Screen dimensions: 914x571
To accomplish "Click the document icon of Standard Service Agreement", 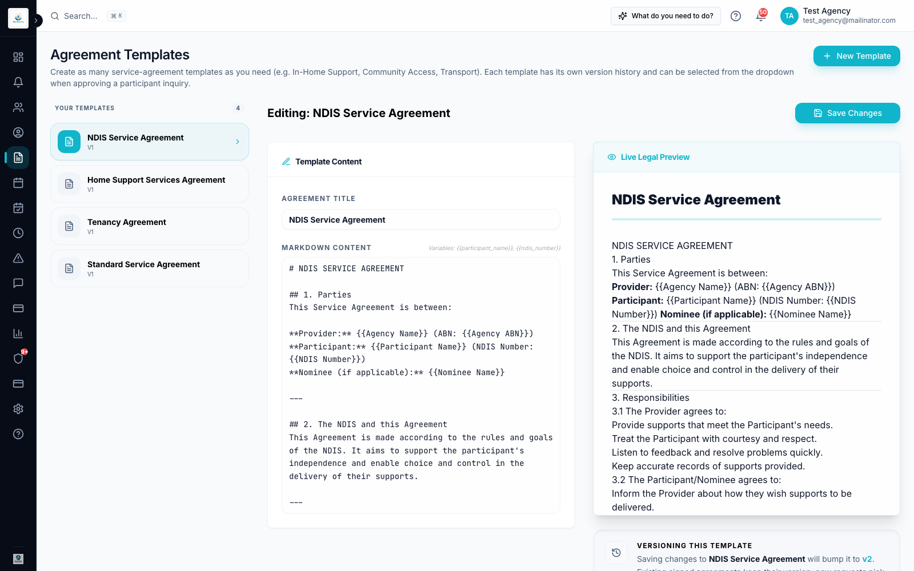I will point(69,268).
